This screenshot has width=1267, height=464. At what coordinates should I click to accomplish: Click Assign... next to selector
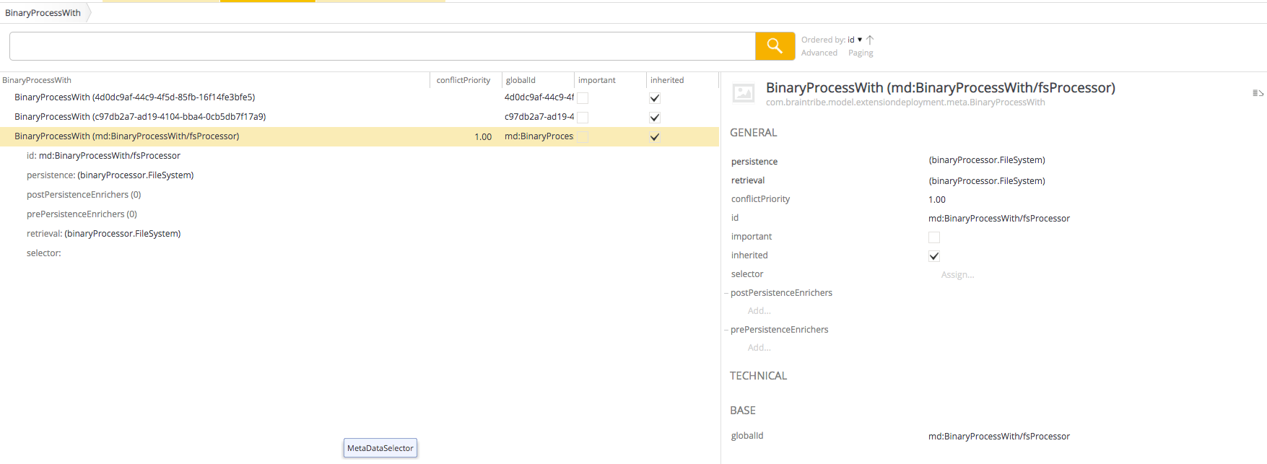pyautogui.click(x=957, y=275)
